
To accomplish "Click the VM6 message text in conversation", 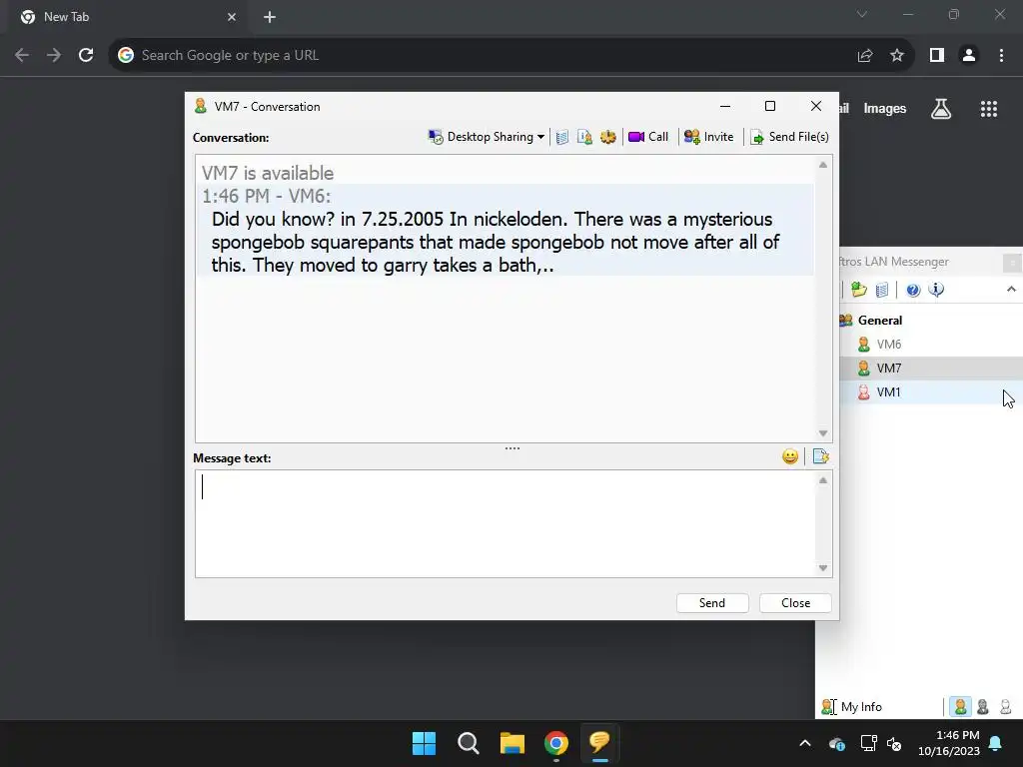I will click(x=496, y=242).
